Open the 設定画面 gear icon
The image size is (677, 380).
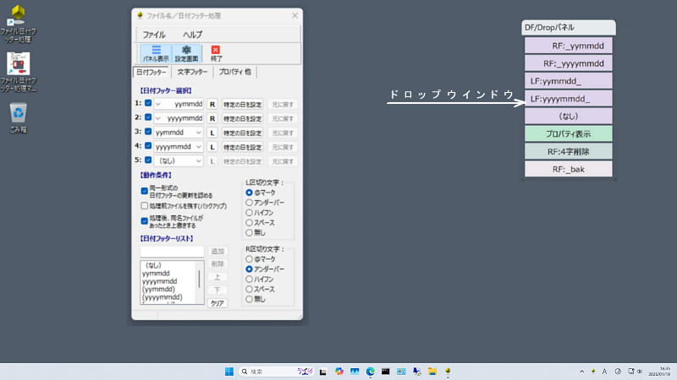185,54
